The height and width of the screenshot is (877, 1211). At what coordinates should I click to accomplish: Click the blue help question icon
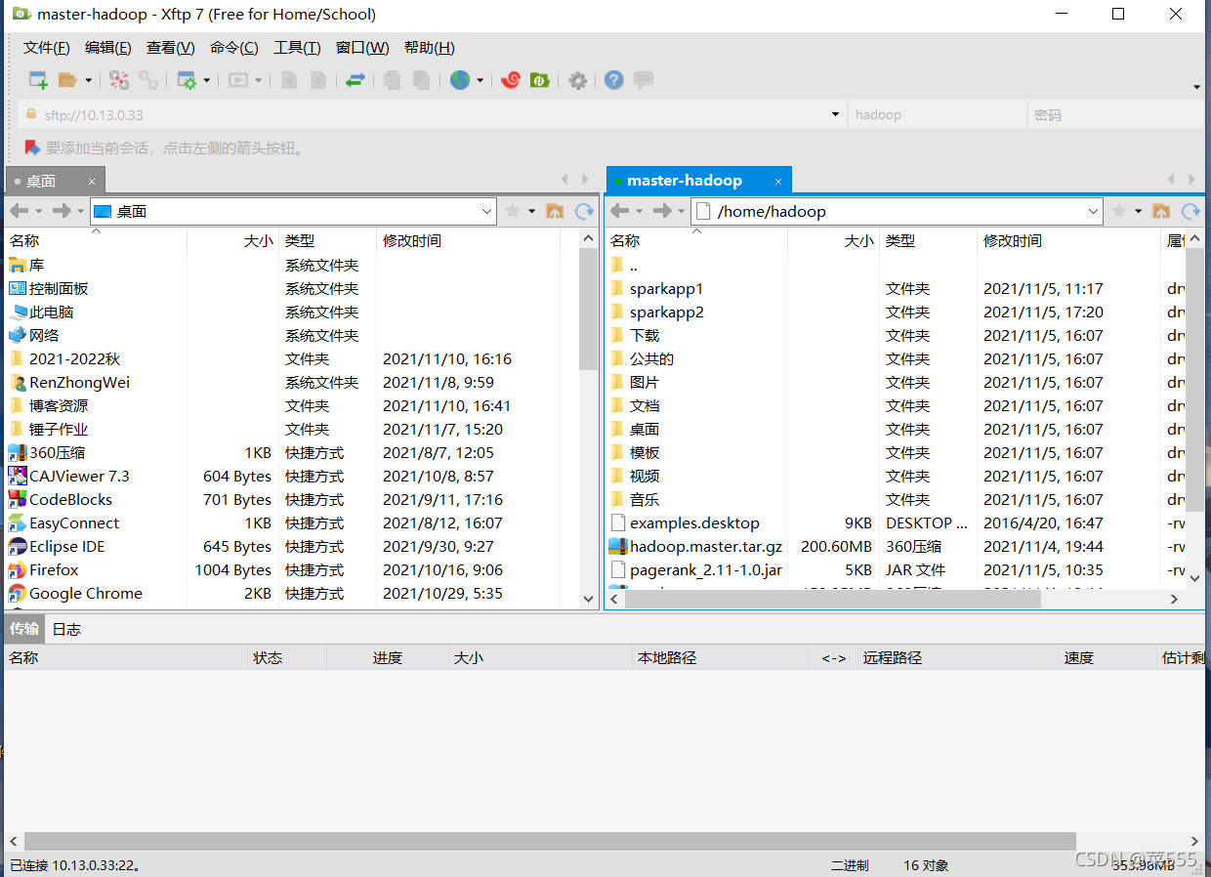click(613, 80)
